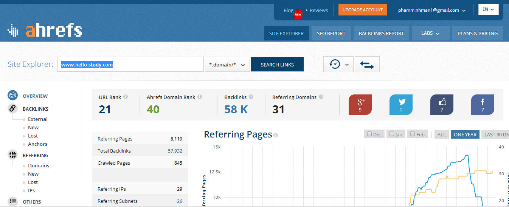Click the Facebook shares tile
The width and height of the screenshot is (509, 207).
483,105
